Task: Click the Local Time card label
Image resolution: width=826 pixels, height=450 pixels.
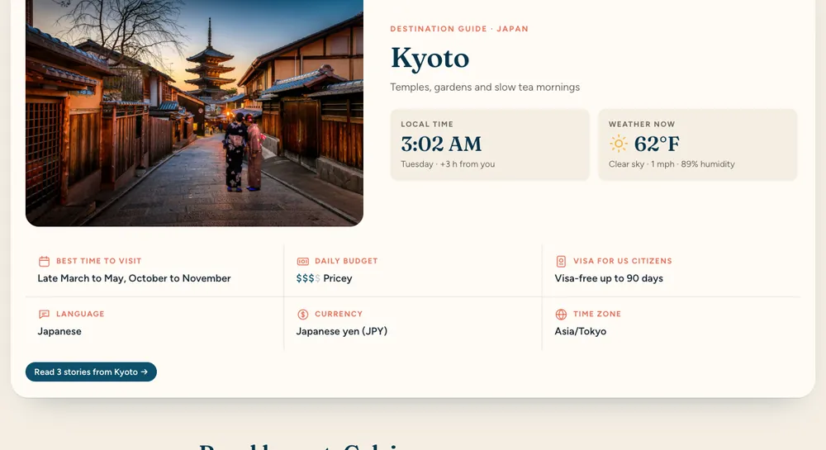Action: click(x=427, y=124)
